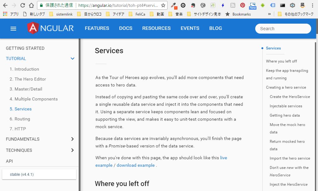This screenshot has width=318, height=191.
Task: Open tutorial step 2. The Hero Editor
Action: click(x=28, y=79)
